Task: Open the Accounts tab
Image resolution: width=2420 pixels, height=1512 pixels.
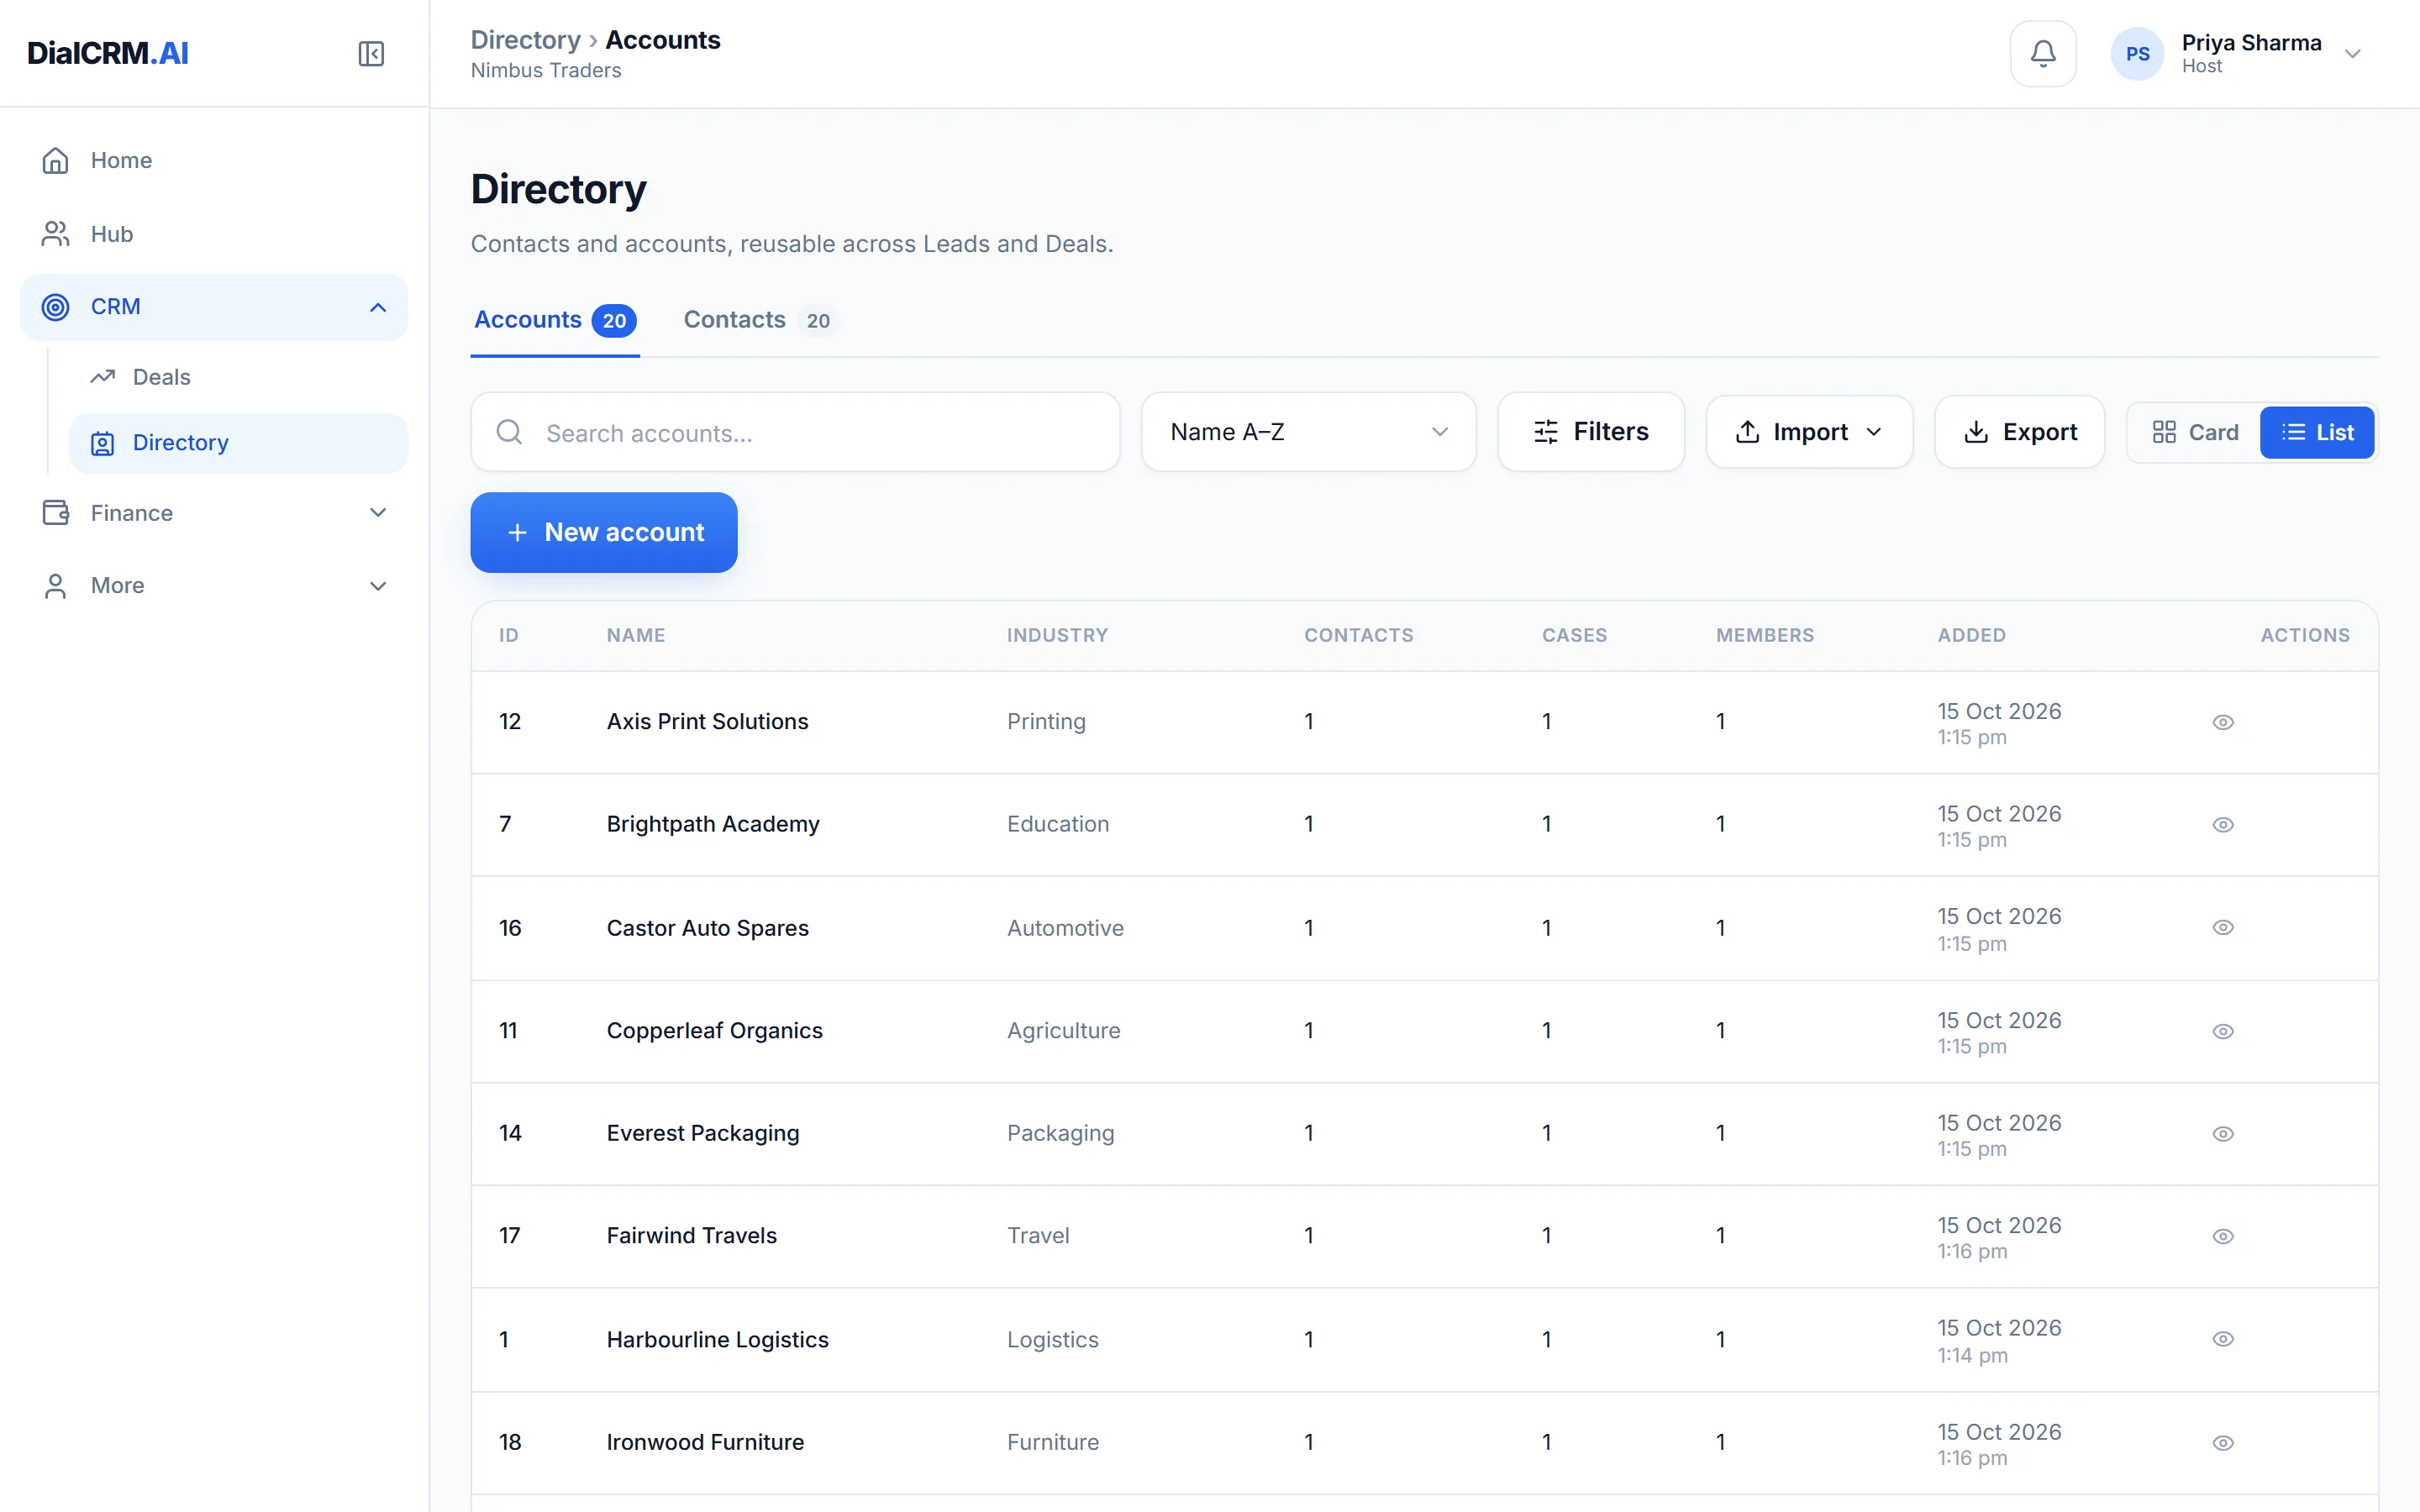Action: (x=555, y=320)
